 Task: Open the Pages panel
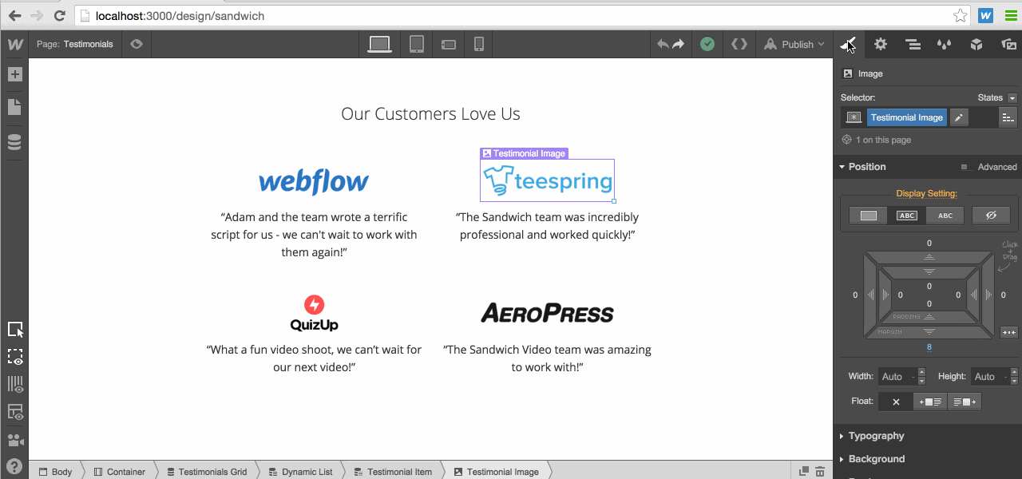click(x=14, y=107)
